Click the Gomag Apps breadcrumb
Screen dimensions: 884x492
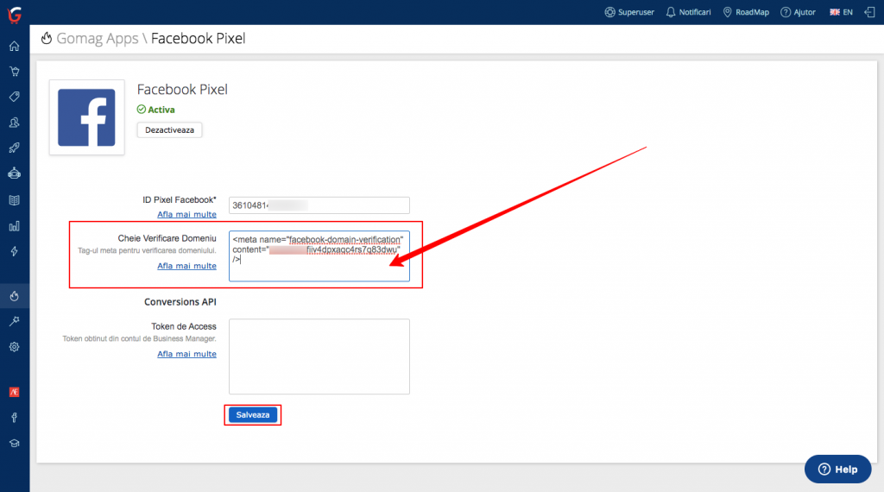coord(97,38)
